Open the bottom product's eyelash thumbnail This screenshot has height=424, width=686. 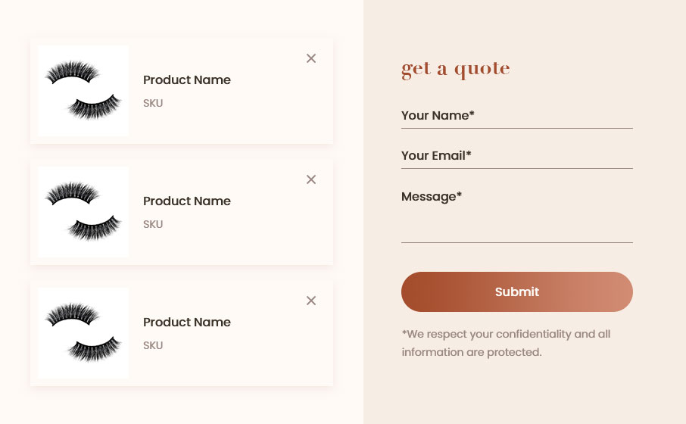83,333
